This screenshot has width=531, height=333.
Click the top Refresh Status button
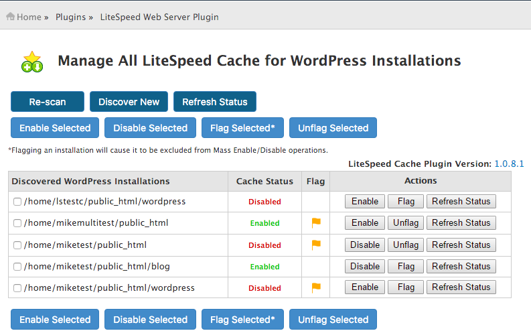[215, 102]
